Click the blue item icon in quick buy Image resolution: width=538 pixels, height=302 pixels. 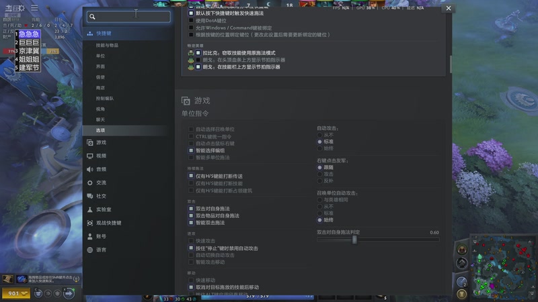[x=22, y=279]
